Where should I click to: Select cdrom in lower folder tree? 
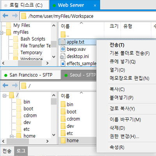coord(30,115)
